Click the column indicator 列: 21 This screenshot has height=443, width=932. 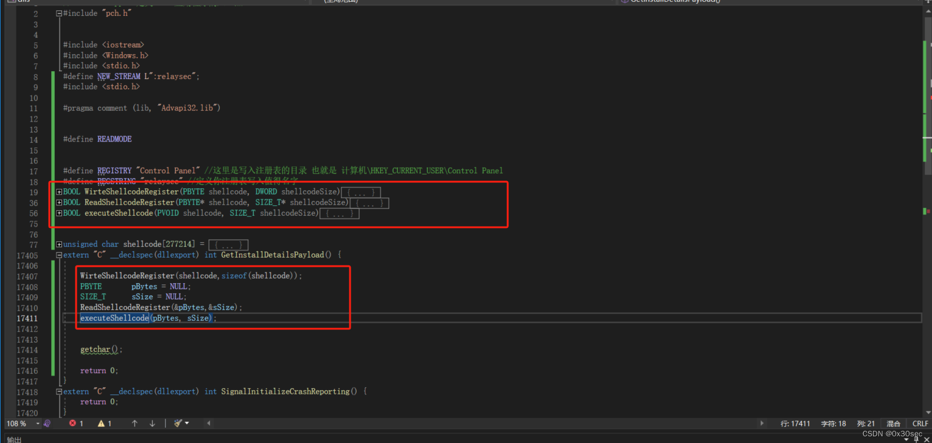click(x=866, y=424)
